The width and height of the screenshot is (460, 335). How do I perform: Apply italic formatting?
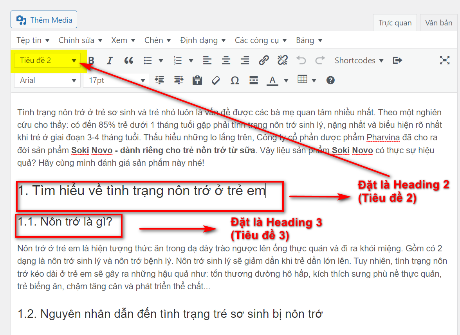110,60
